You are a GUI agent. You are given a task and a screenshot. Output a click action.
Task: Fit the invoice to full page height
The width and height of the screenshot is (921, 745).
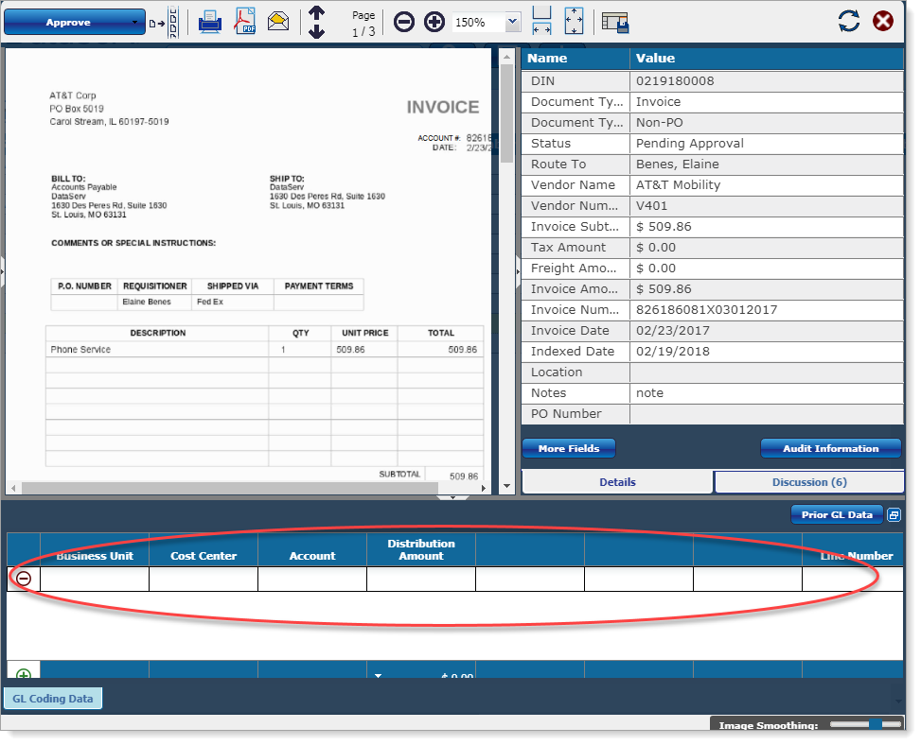pos(574,21)
